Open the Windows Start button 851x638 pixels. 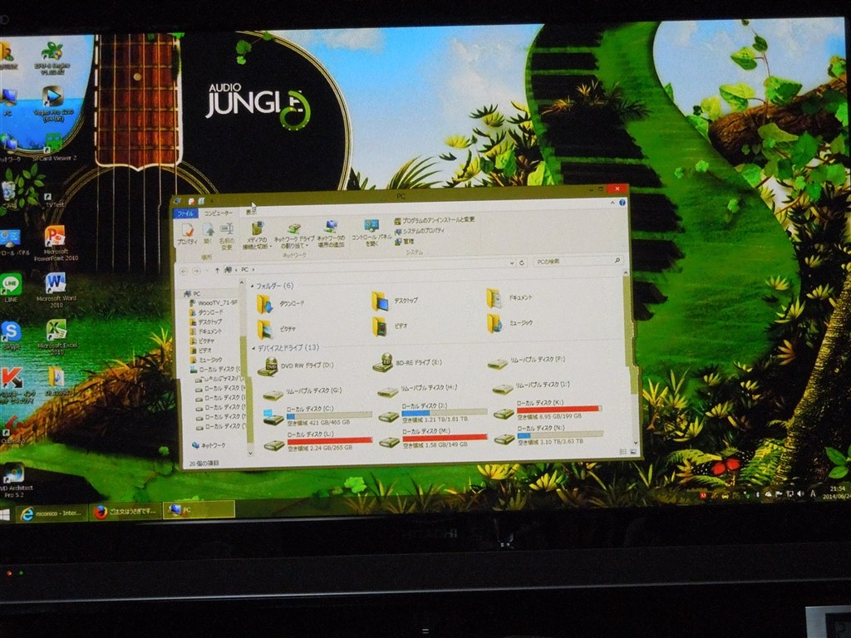(x=5, y=514)
